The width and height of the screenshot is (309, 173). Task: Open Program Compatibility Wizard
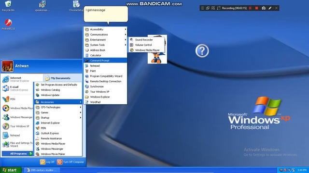[105, 76]
